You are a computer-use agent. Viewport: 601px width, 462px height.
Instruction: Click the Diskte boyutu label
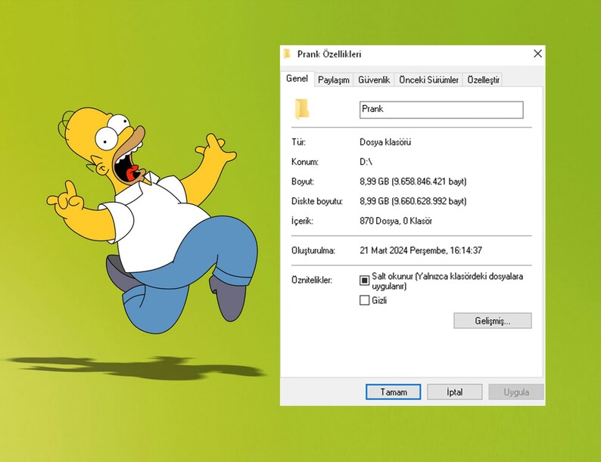317,201
